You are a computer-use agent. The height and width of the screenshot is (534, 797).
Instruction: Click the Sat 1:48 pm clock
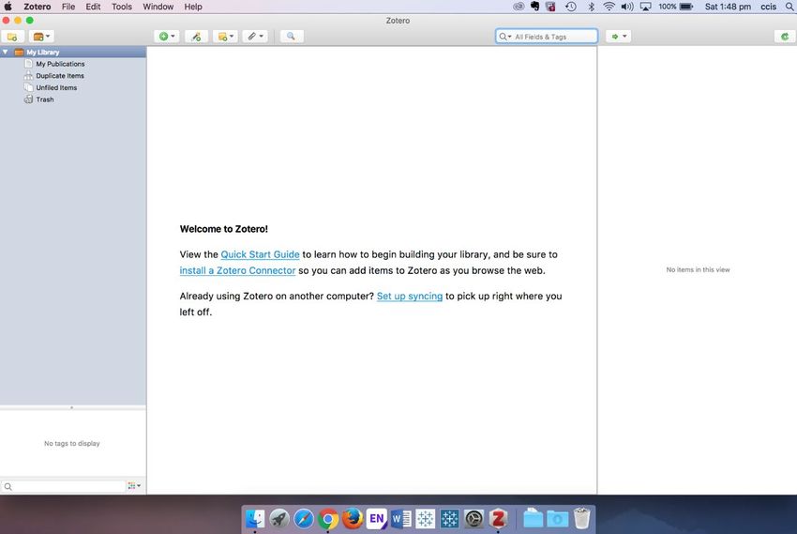[x=728, y=7]
